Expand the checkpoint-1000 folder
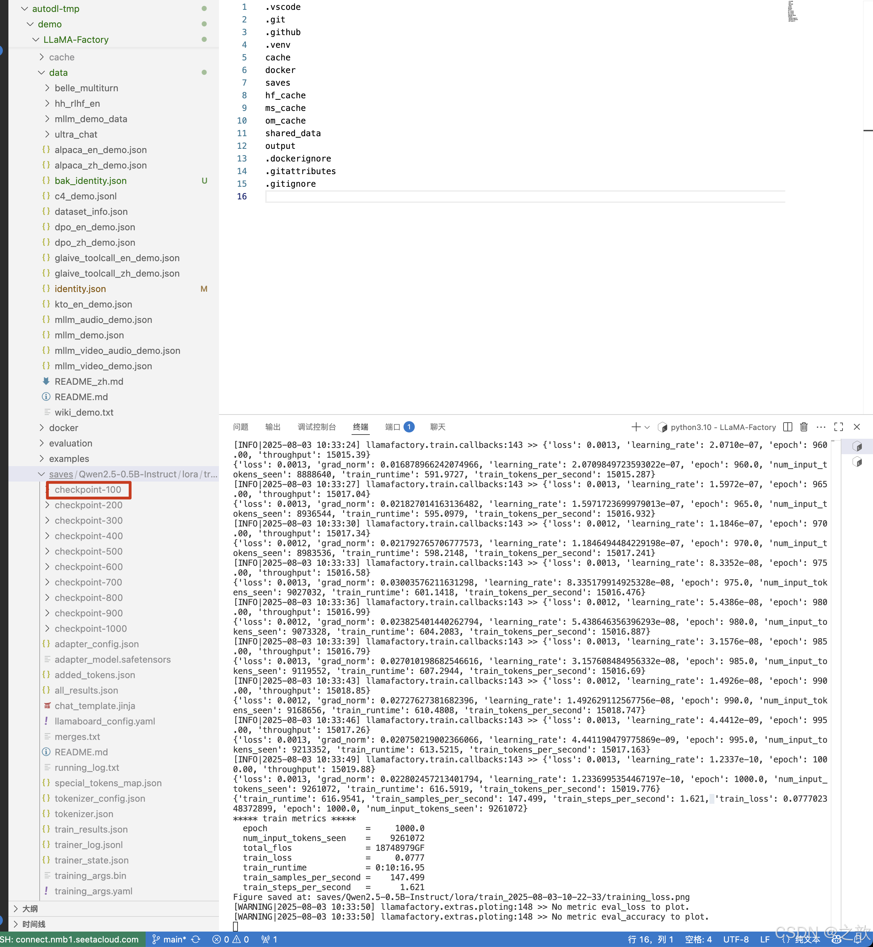Viewport: 873px width, 947px height. click(x=47, y=629)
